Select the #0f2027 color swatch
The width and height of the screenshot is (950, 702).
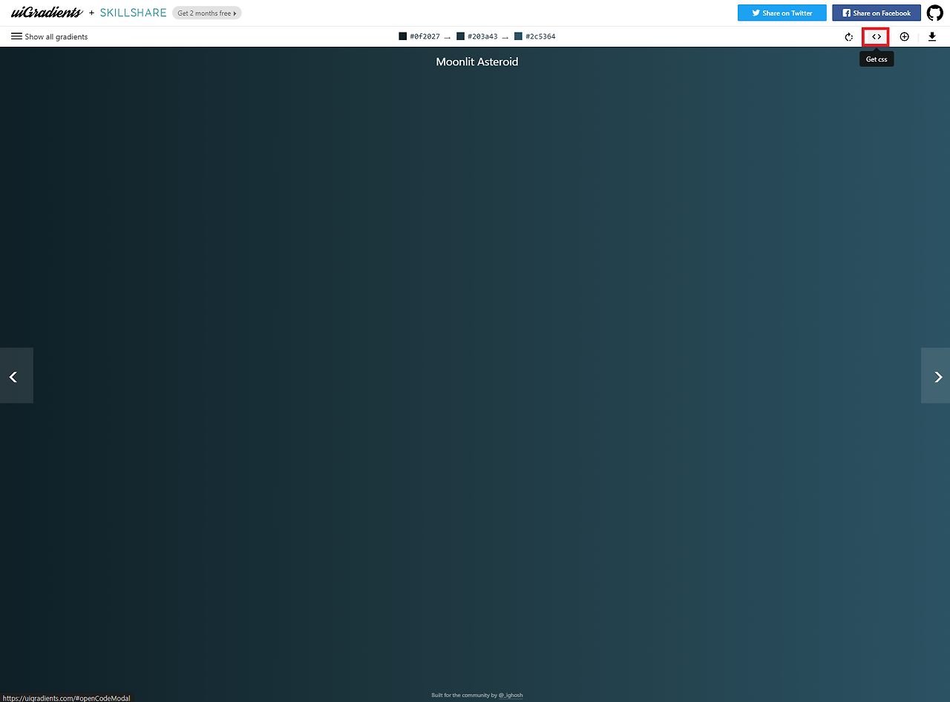click(x=401, y=36)
